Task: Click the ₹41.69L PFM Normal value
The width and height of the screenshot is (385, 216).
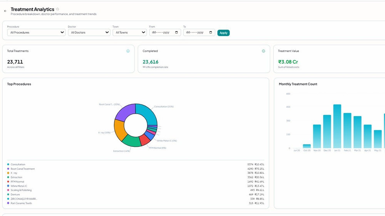Action: coord(259,182)
